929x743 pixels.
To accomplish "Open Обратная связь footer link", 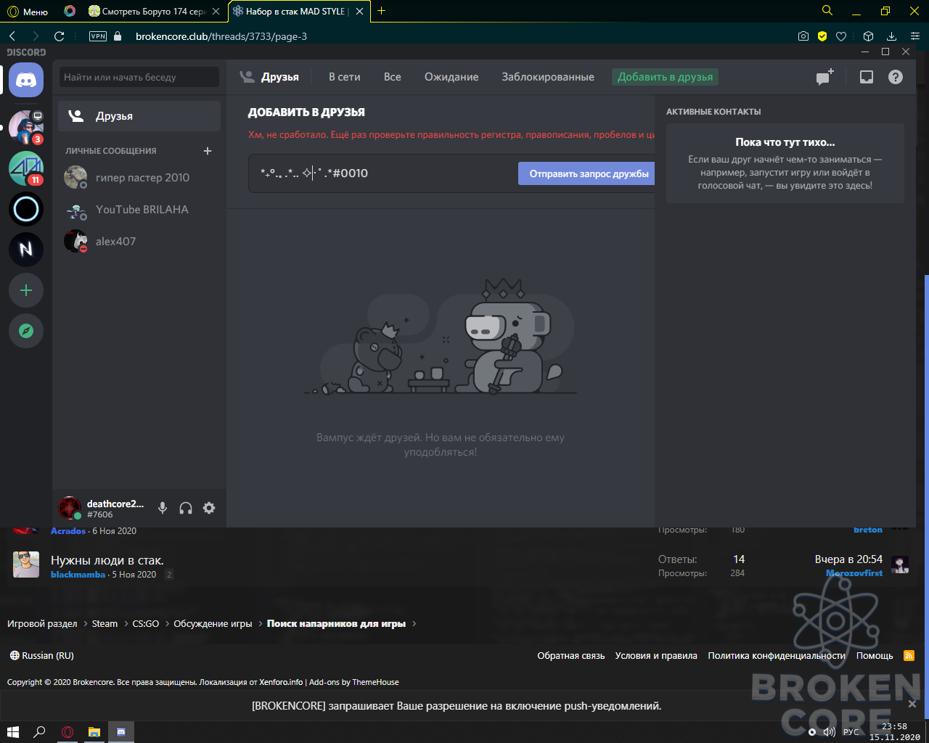I will coord(571,655).
